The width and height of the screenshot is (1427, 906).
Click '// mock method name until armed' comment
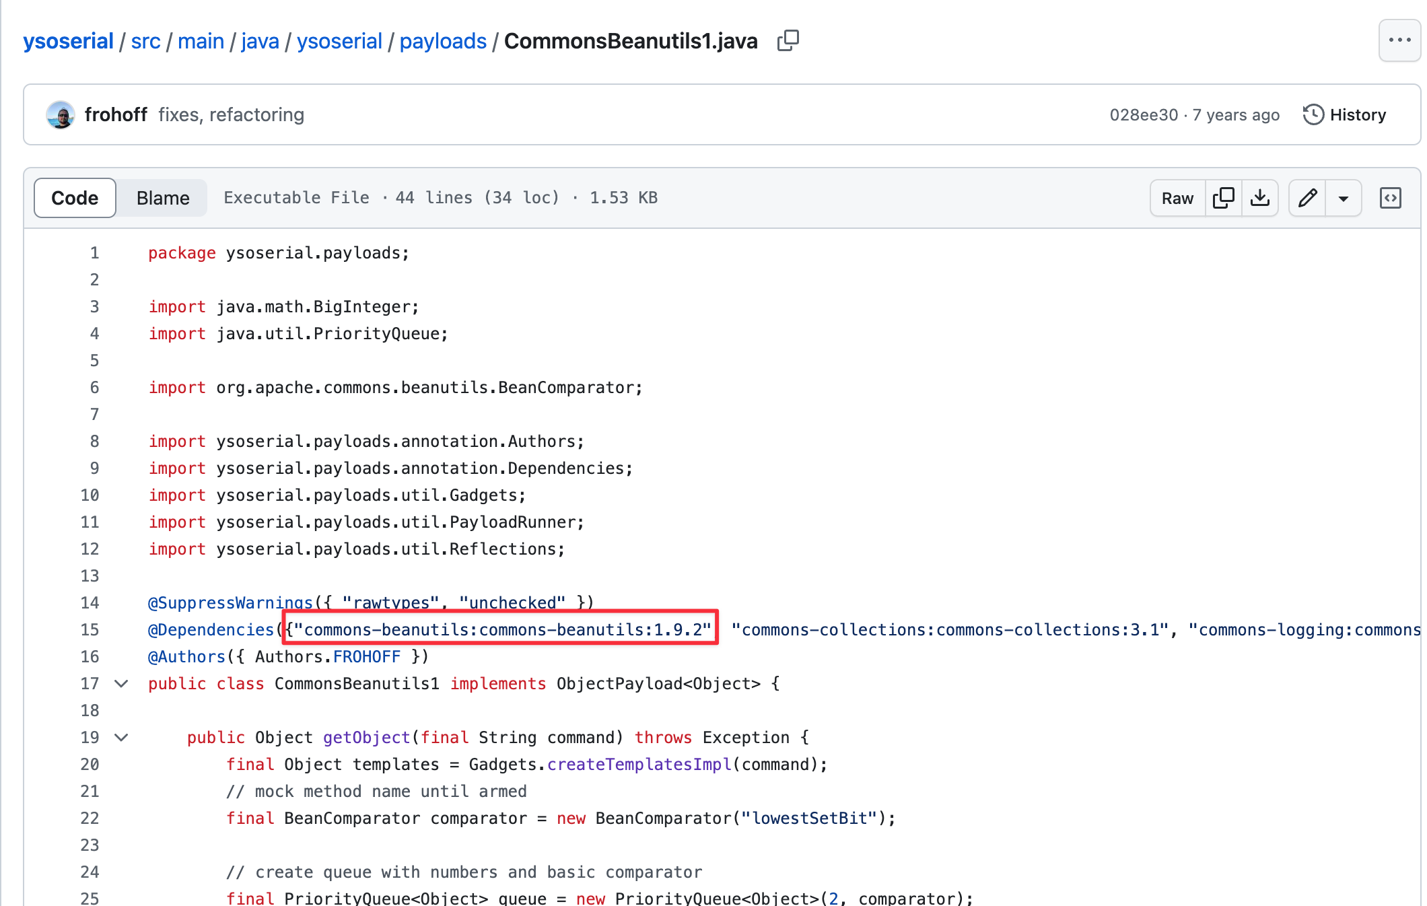(376, 792)
